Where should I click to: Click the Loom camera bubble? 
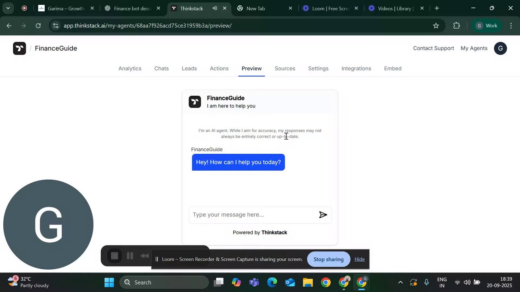(48, 224)
